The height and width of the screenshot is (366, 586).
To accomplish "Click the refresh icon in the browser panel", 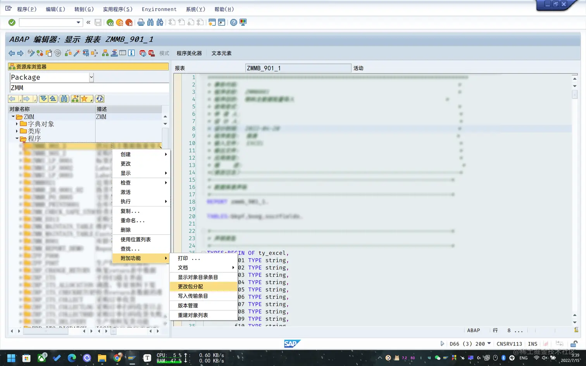I will [100, 99].
